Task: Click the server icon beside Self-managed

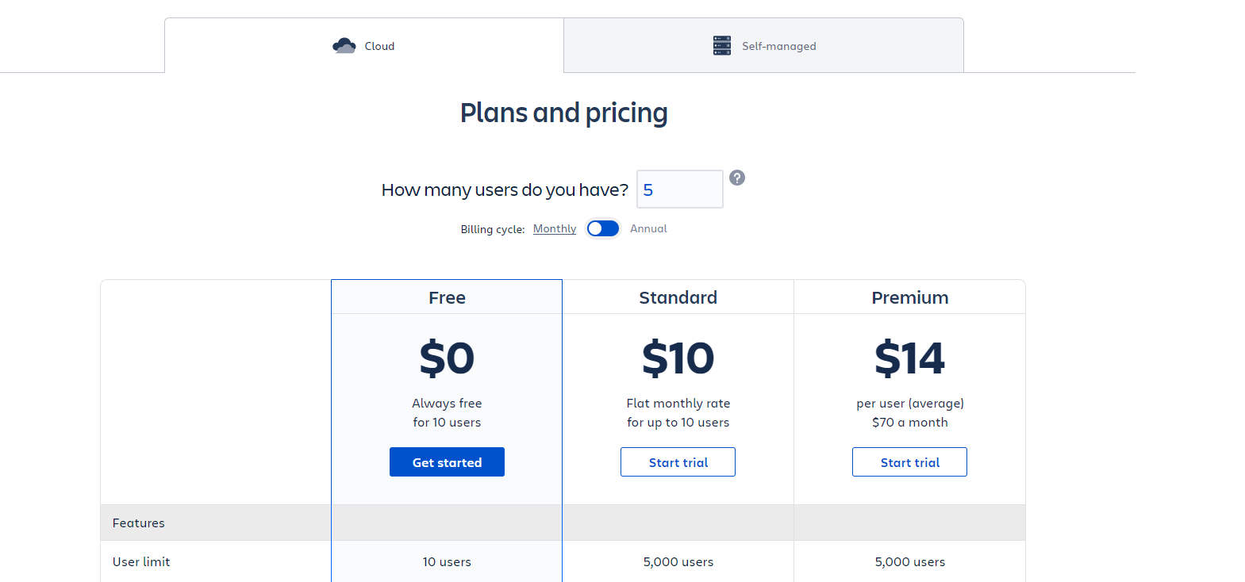Action: 722,45
